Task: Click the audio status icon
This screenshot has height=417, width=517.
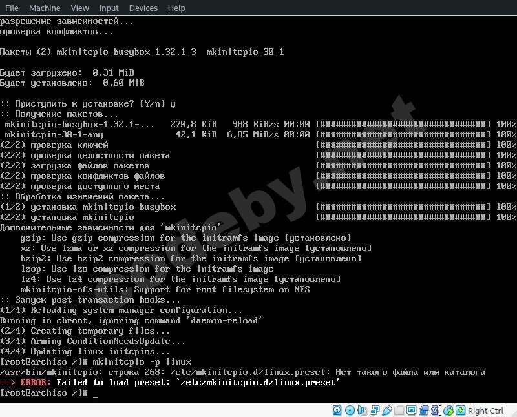Action: (x=362, y=410)
